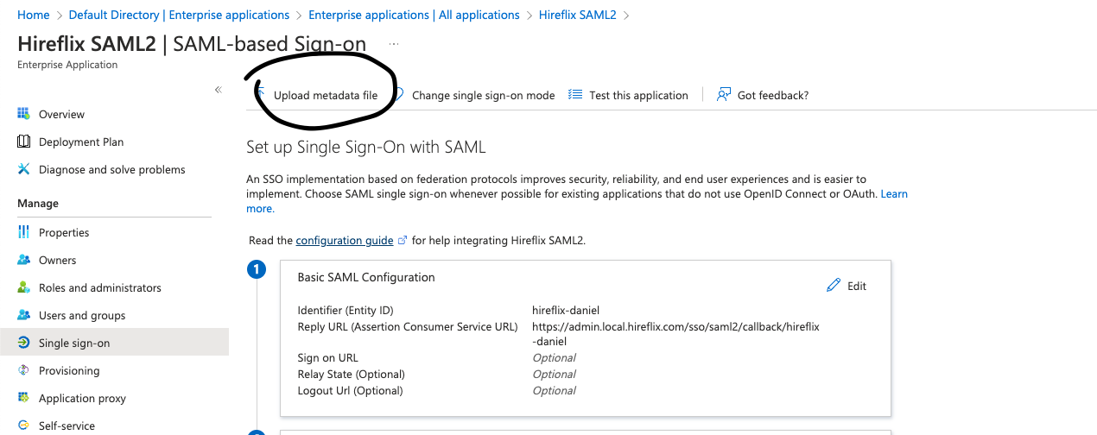Image resolution: width=1097 pixels, height=435 pixels.
Task: Follow the Learn more link
Action: (x=894, y=194)
